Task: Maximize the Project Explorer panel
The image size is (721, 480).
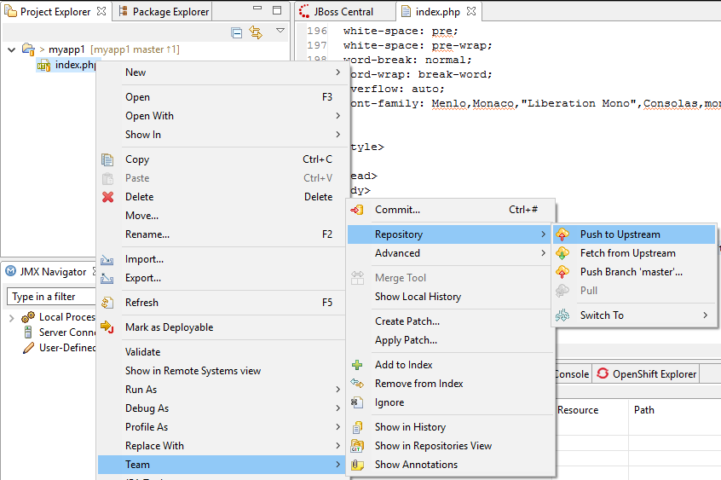Action: (x=277, y=9)
